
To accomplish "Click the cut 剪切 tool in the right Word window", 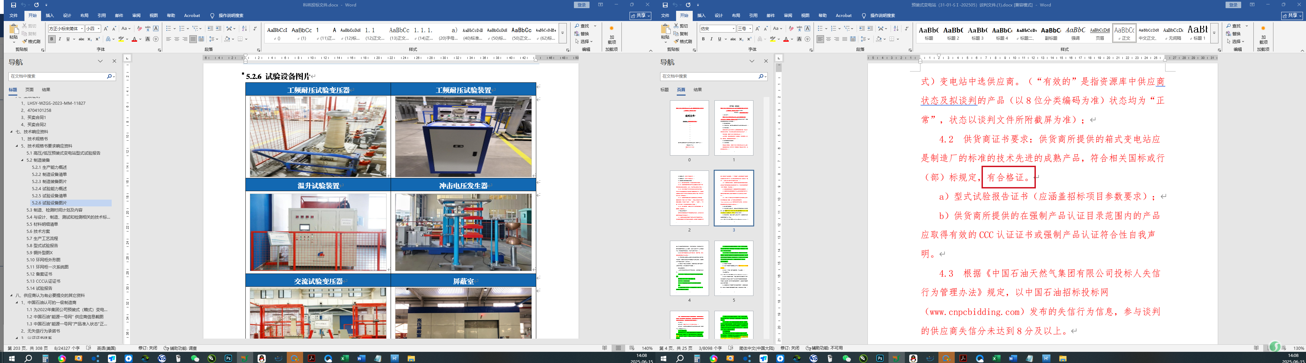I will (x=681, y=26).
